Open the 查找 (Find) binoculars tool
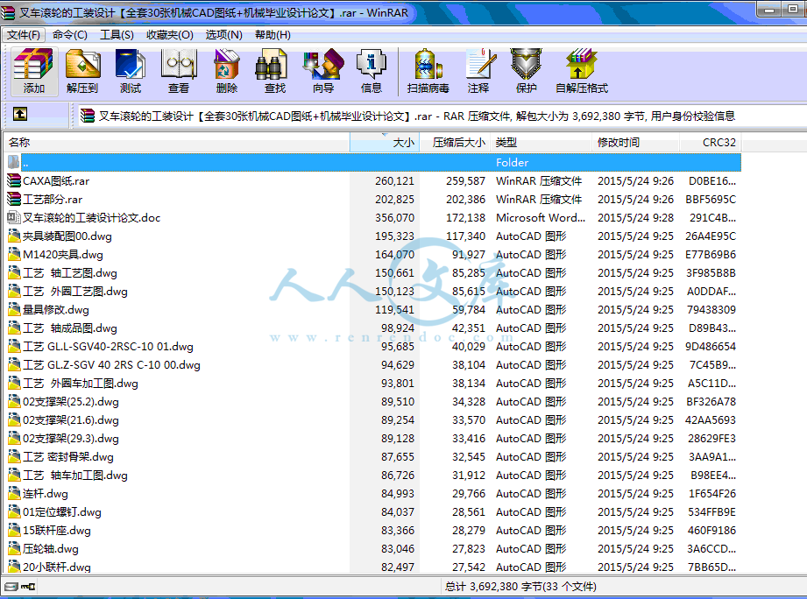 pyautogui.click(x=275, y=71)
